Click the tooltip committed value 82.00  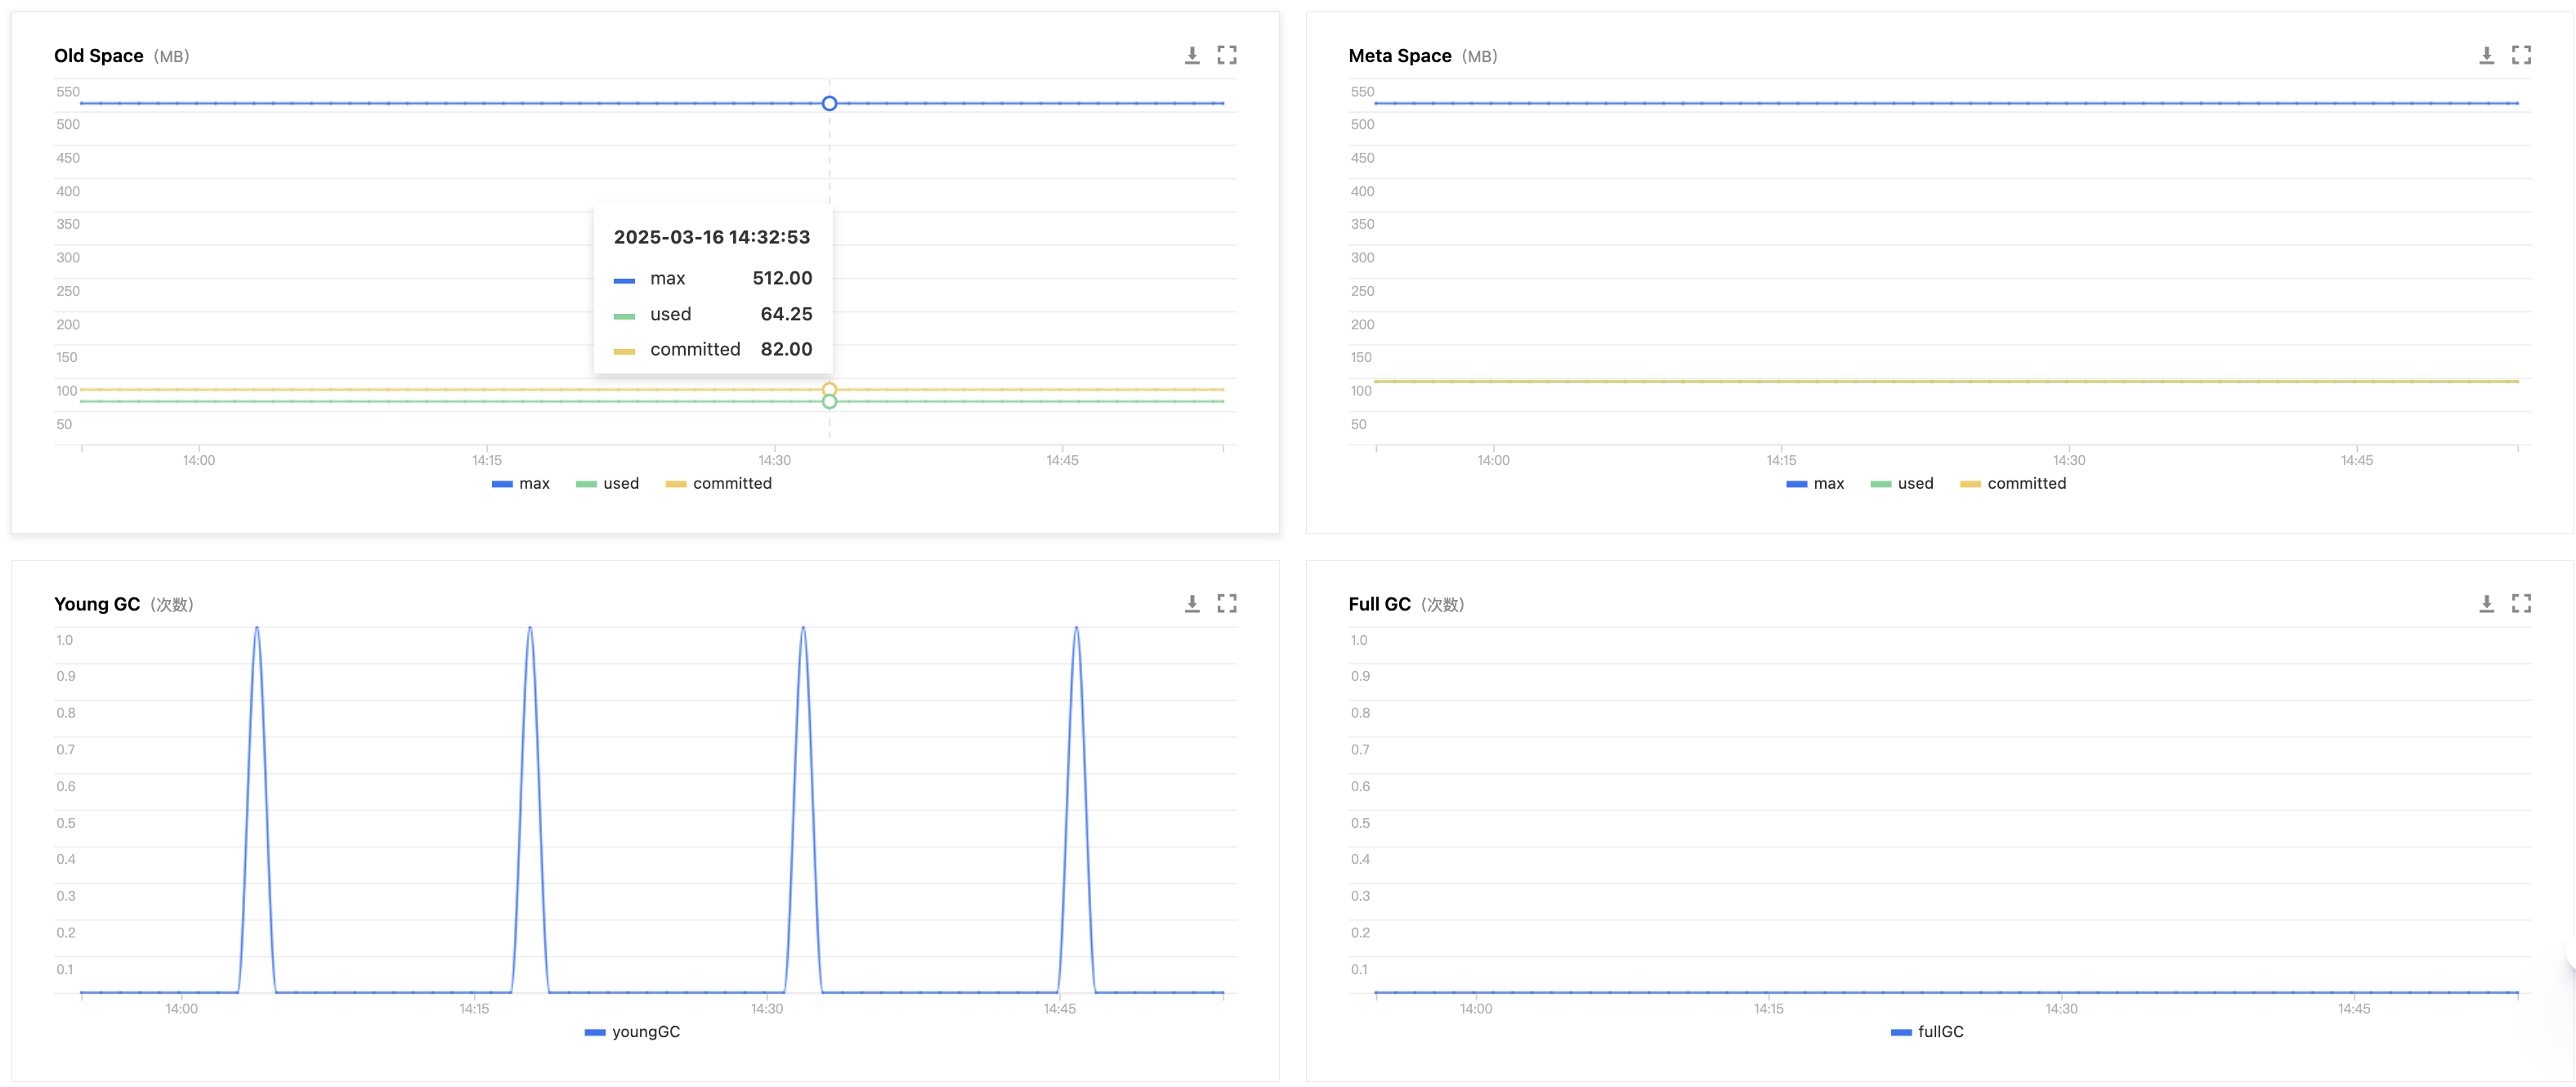click(786, 349)
